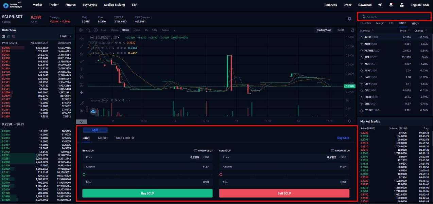Select the ruler measure tool

[x=82, y=103]
